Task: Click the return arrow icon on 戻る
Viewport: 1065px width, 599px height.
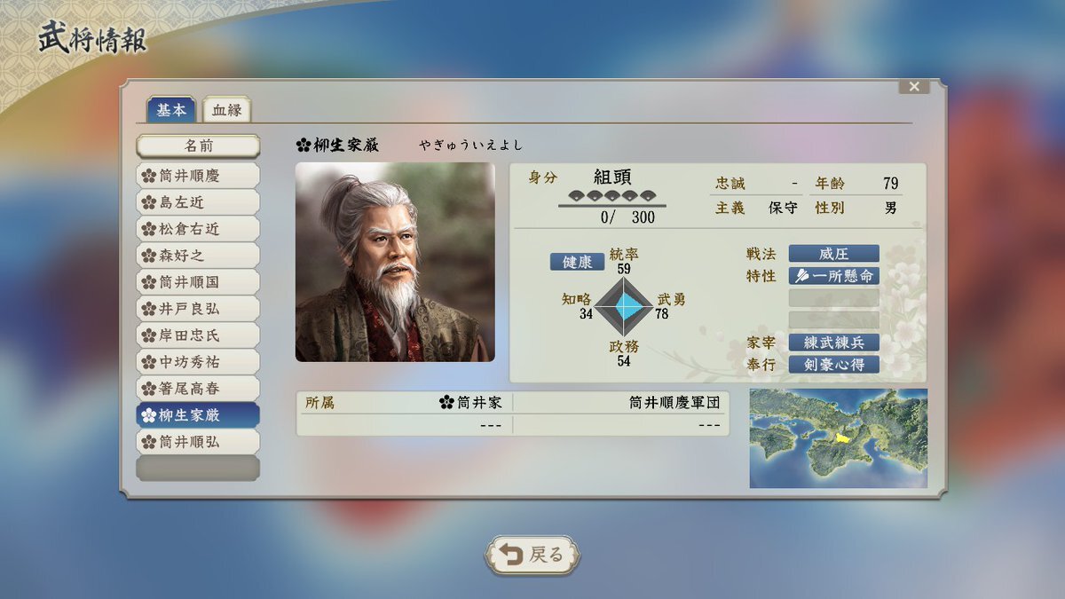Action: [x=511, y=555]
